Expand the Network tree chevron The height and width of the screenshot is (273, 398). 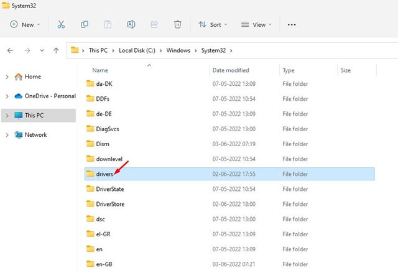point(7,135)
